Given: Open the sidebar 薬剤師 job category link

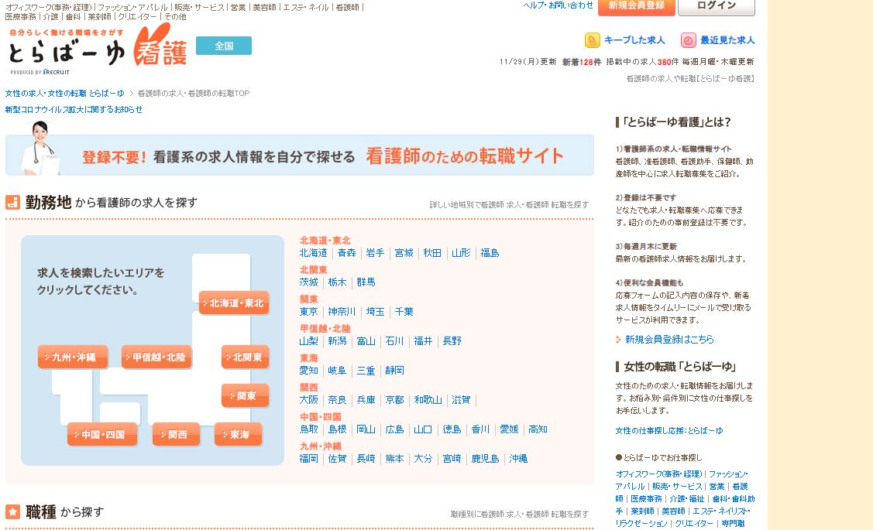Looking at the screenshot, I should 642,511.
